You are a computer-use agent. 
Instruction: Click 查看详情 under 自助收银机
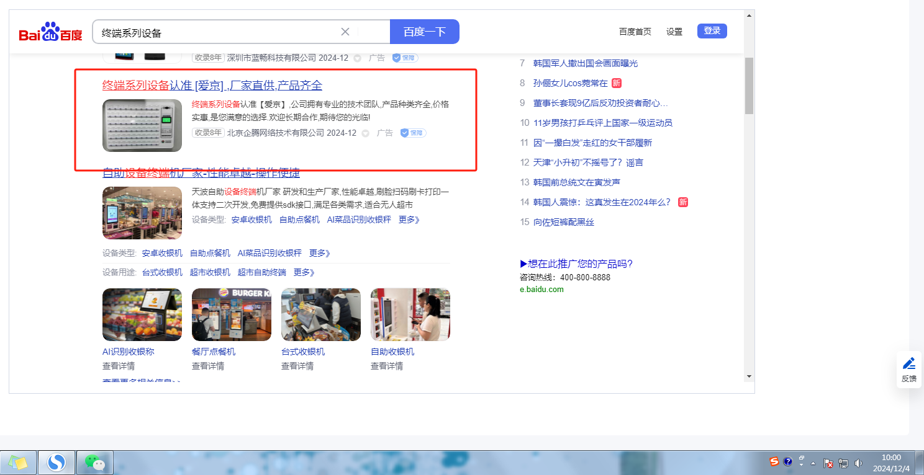pyautogui.click(x=388, y=366)
